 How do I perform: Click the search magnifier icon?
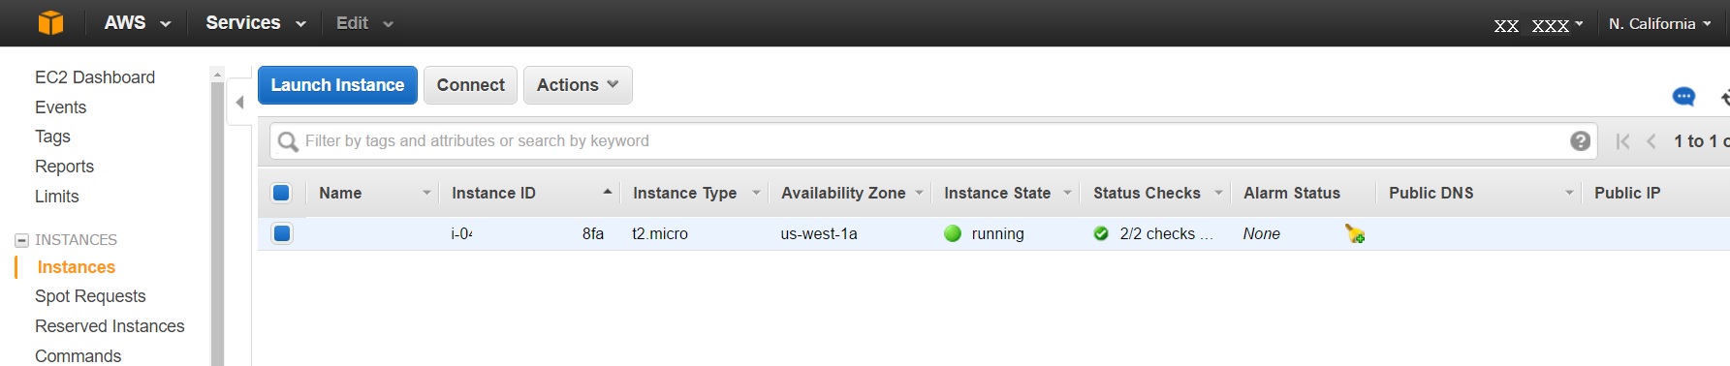[x=288, y=142]
